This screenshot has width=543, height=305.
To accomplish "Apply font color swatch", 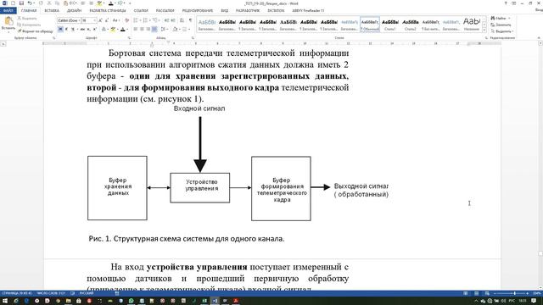I will 122,30.
